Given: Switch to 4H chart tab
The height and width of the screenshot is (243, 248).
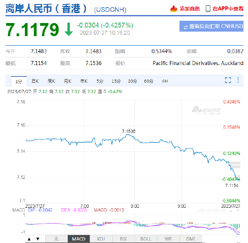Looking at the screenshot, I should 165,81.
